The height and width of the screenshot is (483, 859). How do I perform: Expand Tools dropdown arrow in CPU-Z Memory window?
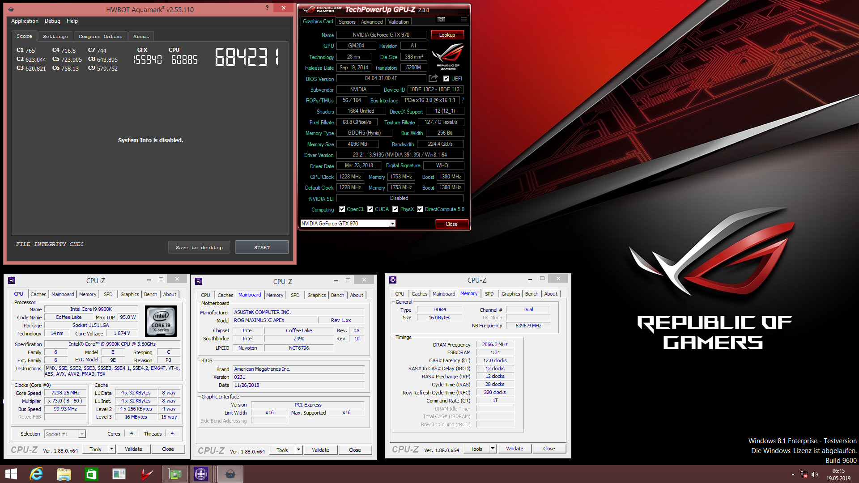[493, 449]
